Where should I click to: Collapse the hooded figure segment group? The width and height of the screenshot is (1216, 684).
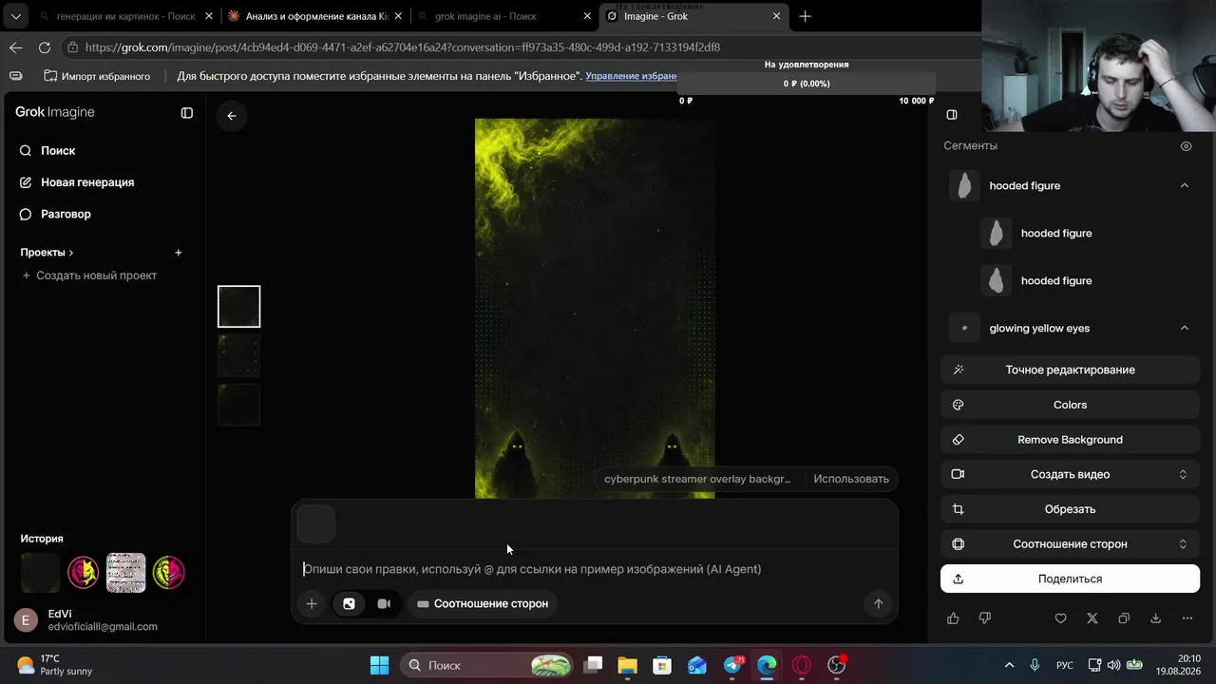(x=1184, y=185)
